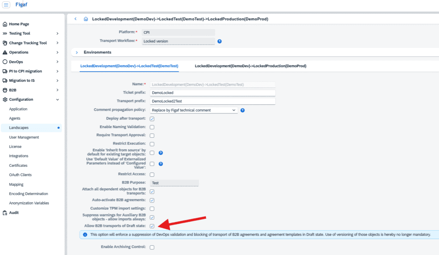This screenshot has height=255, width=439.
Task: Expand Change Tracking Tool submenu chevron
Action: tap(57, 43)
